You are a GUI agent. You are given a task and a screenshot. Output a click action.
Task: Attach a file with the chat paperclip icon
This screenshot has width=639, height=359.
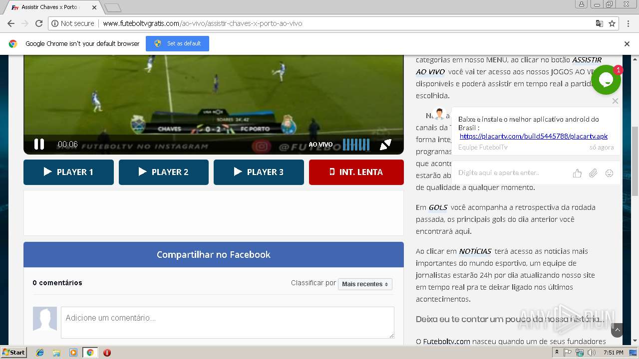tap(593, 173)
